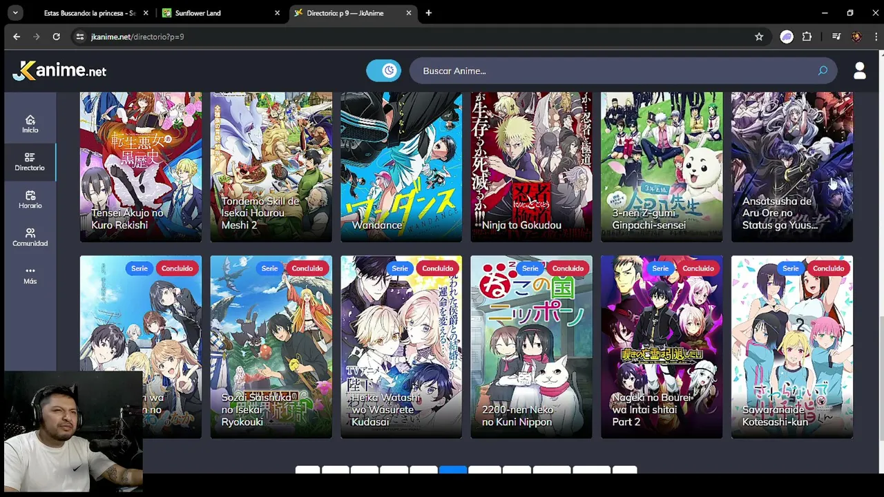Image resolution: width=884 pixels, height=497 pixels.
Task: Open 3-nen Z-gumi Ginpachi-sensei card
Action: [662, 166]
